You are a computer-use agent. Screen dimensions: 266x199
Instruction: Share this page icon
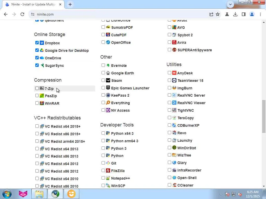point(211,15)
